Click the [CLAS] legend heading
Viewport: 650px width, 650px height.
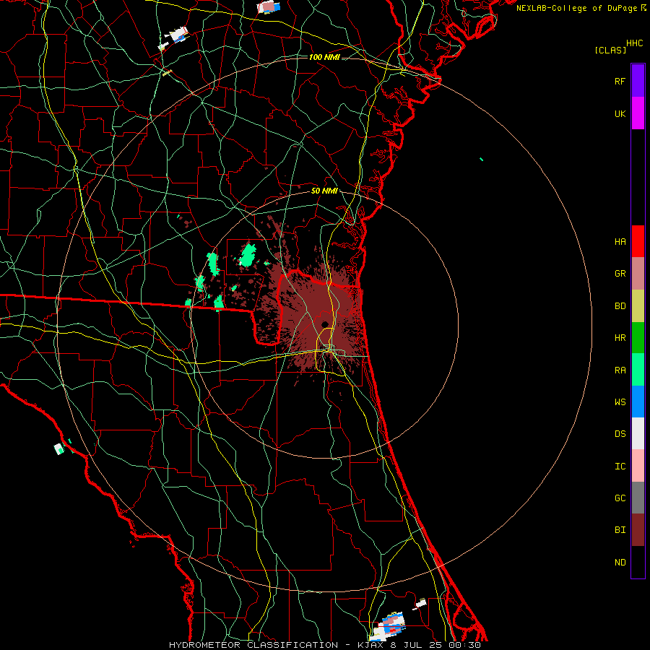pyautogui.click(x=610, y=50)
